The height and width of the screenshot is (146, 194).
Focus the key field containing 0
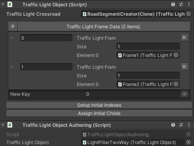pyautogui.click(x=46, y=38)
